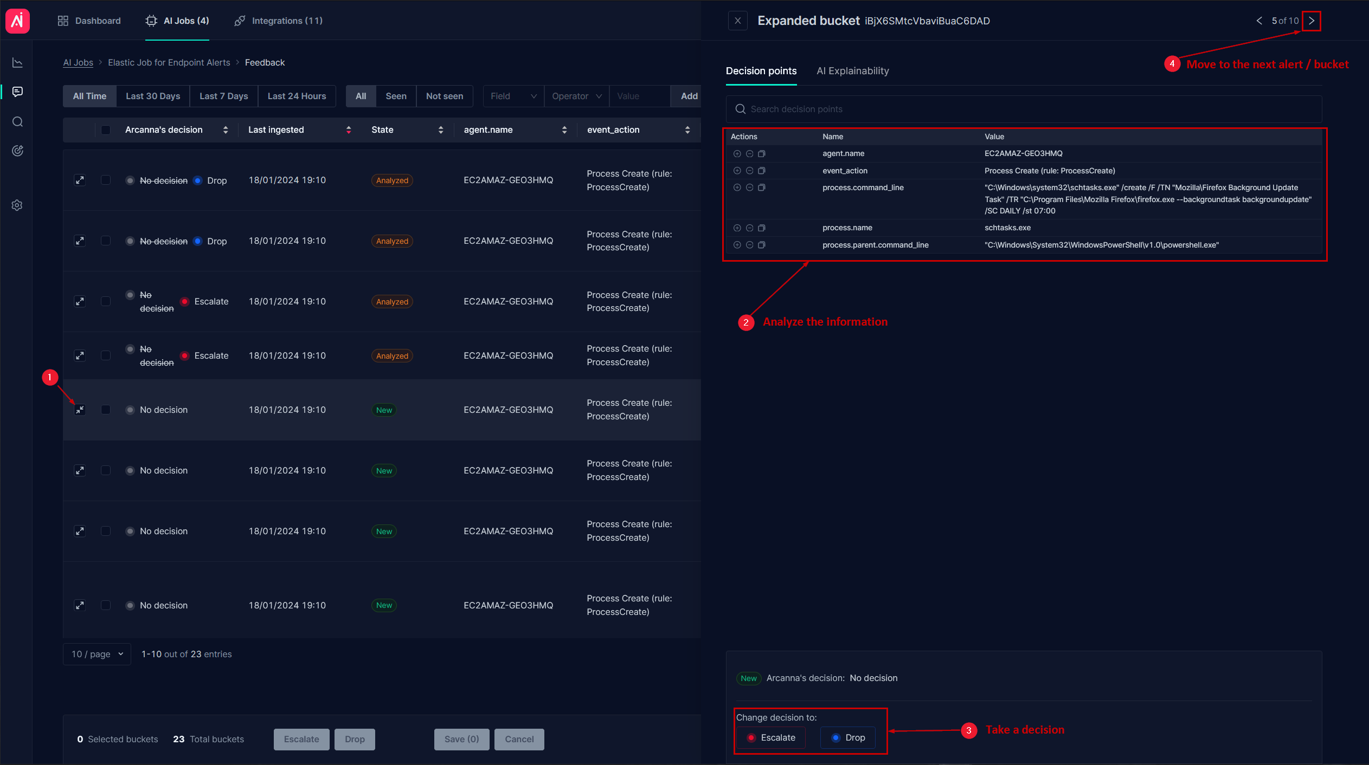
Task: Switch to the AI Explainability tab
Action: tap(853, 71)
